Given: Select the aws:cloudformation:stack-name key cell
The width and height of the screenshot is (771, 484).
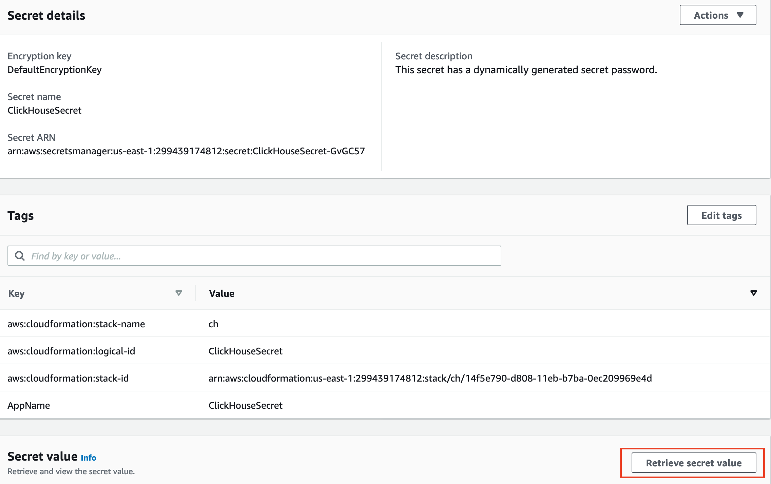Looking at the screenshot, I should (x=76, y=324).
